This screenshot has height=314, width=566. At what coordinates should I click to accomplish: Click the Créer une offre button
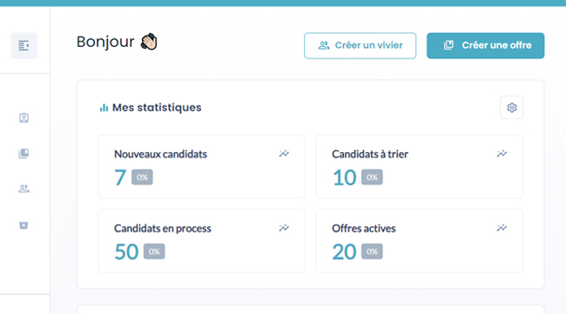(486, 46)
